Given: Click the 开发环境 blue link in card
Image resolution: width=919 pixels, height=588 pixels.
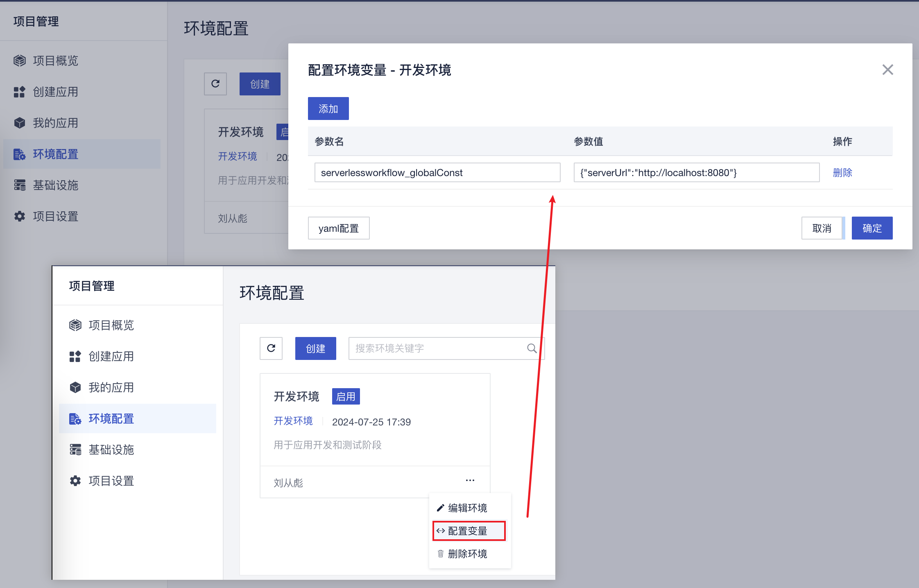Looking at the screenshot, I should click(293, 421).
